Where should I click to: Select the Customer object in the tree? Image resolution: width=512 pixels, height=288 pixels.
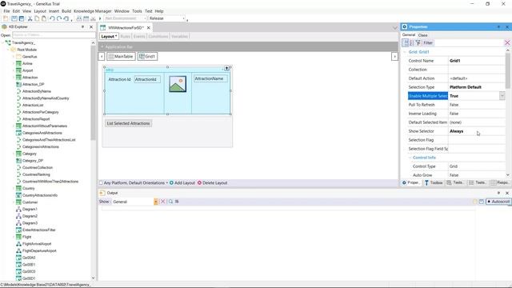point(30,202)
